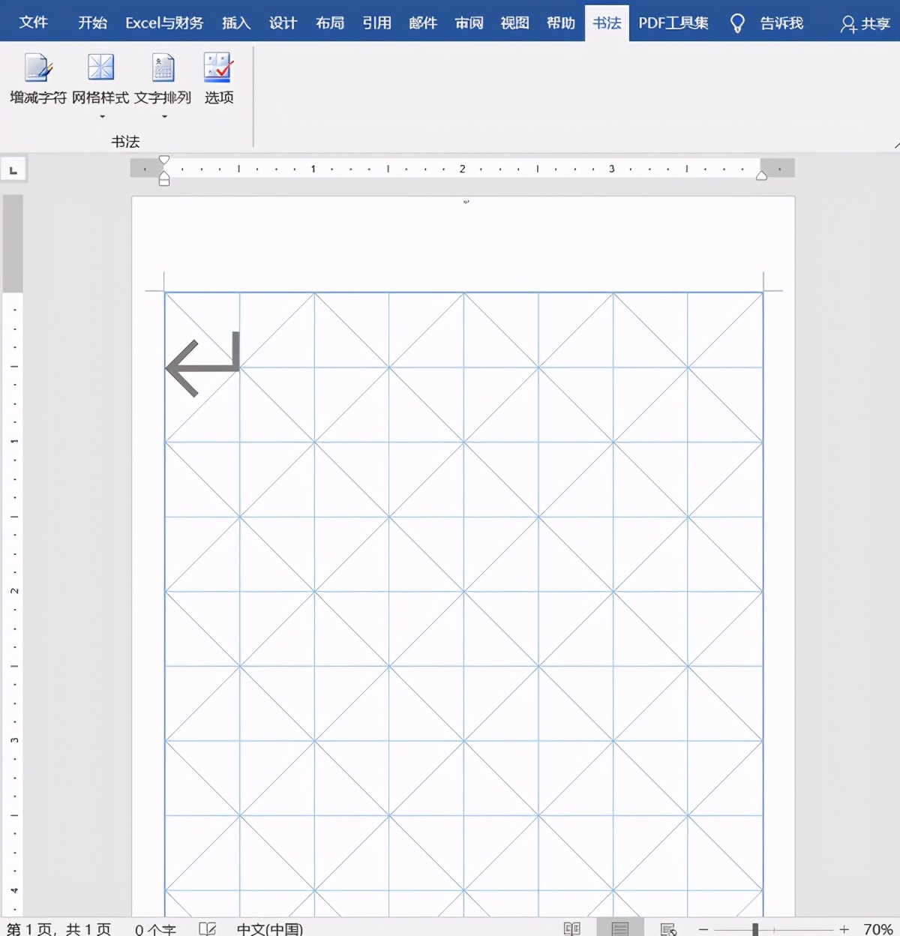Image resolution: width=900 pixels, height=936 pixels.
Task: Select the 书法 ribbon tab
Action: 607,22
